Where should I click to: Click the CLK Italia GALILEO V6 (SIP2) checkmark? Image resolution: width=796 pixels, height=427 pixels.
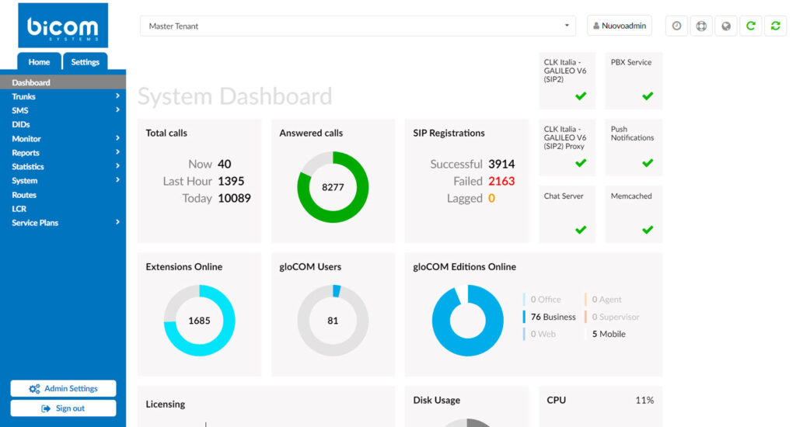pos(581,95)
